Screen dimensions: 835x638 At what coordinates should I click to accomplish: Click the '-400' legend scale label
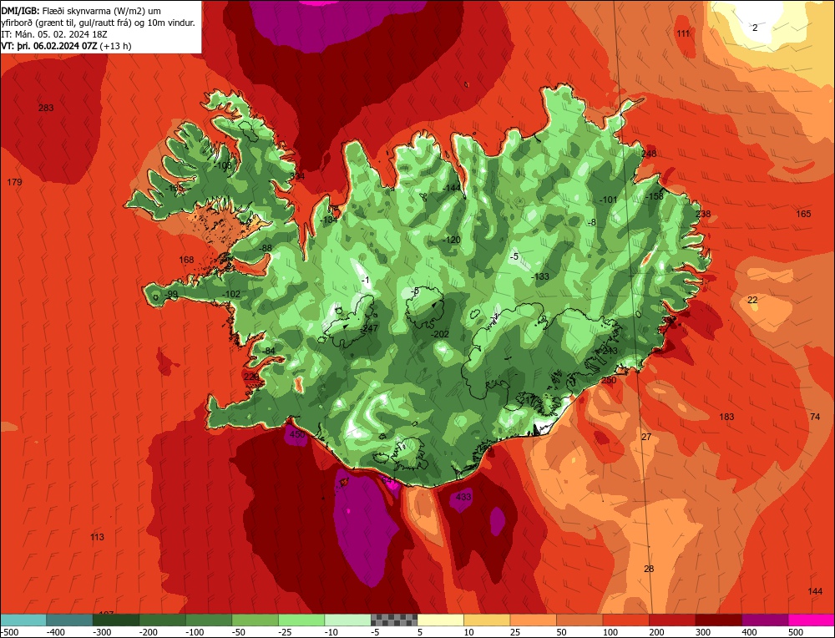(55, 632)
